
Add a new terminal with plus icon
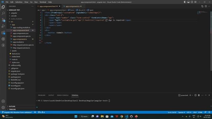(x=190, y=95)
